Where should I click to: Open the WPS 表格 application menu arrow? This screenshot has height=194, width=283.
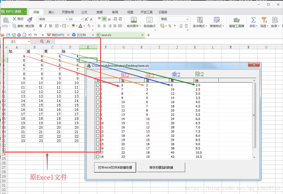25,12
